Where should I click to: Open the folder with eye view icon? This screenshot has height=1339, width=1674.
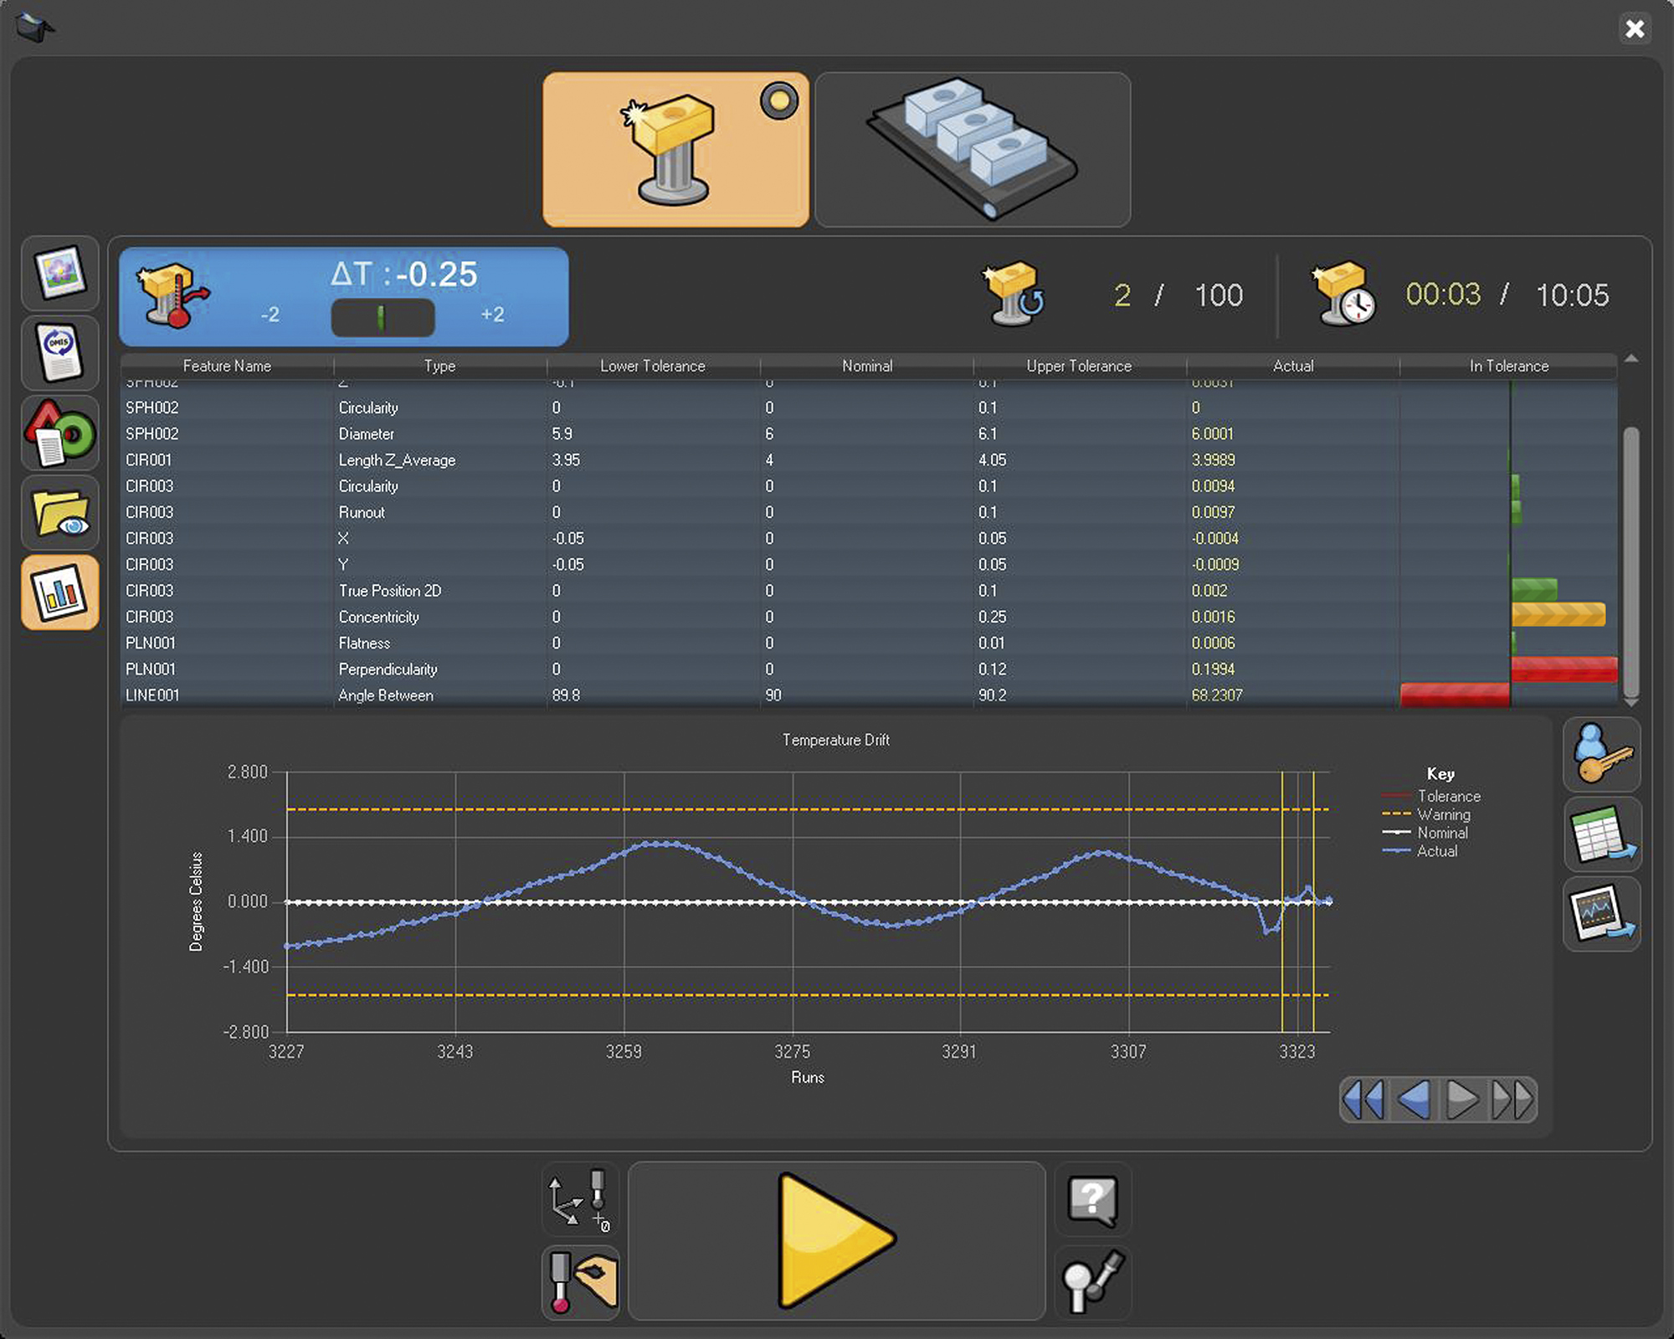click(59, 513)
